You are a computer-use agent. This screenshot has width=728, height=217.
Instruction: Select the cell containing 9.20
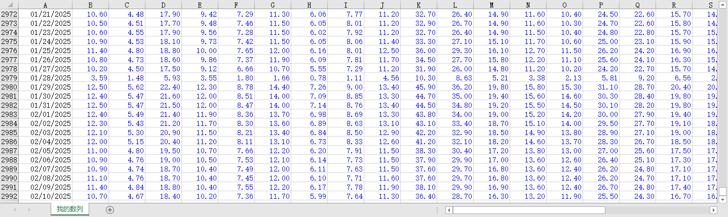pos(637,78)
